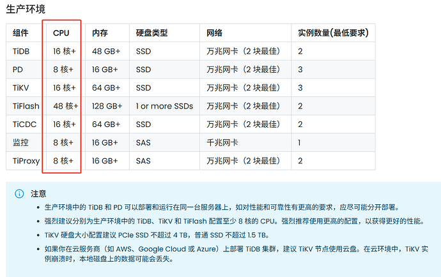This screenshot has height=277, width=441.
Task: Click the TiFlash component cell
Action: [x=26, y=106]
